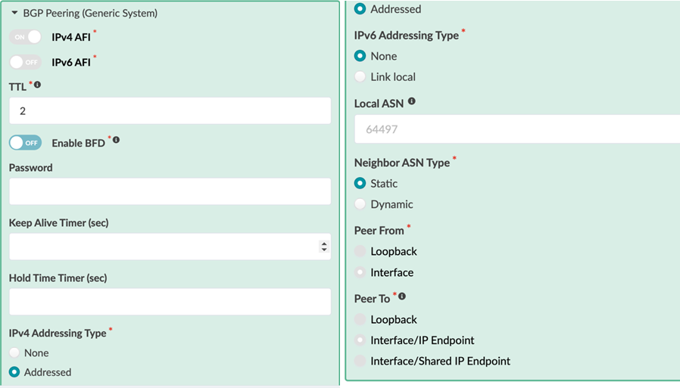
Task: Select None for IPv4 Addressing Type
Action: pos(14,353)
